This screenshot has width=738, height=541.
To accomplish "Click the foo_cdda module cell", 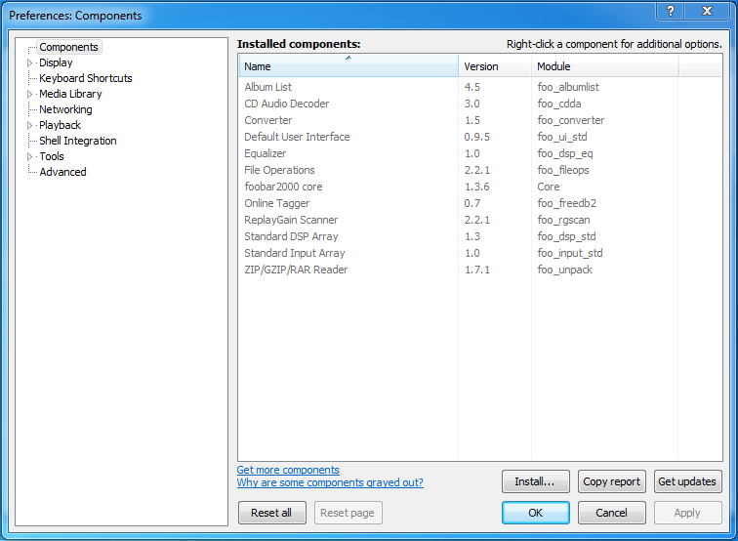I will pos(559,104).
